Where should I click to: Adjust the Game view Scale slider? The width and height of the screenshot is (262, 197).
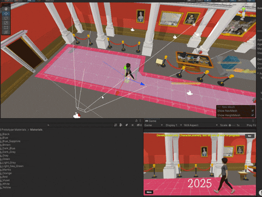[232, 125]
